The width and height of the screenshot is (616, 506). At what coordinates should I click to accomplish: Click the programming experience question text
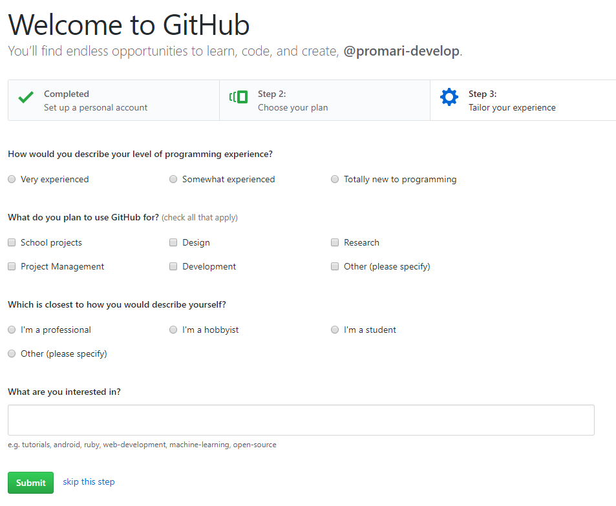click(140, 154)
